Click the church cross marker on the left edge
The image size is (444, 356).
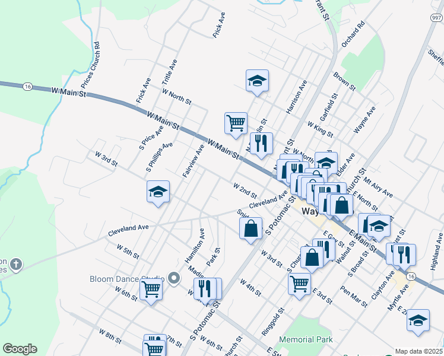click(16, 265)
